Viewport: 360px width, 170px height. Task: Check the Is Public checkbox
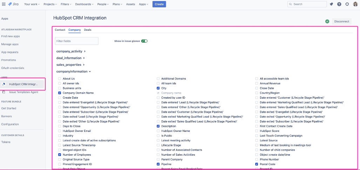(158, 136)
